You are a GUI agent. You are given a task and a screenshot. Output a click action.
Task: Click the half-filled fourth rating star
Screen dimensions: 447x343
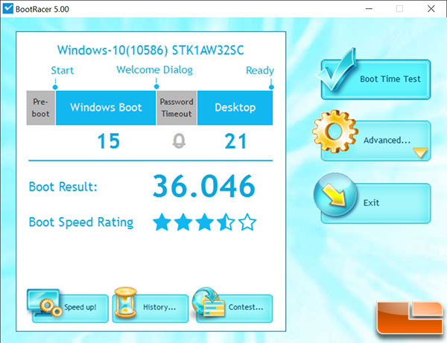pos(226,222)
